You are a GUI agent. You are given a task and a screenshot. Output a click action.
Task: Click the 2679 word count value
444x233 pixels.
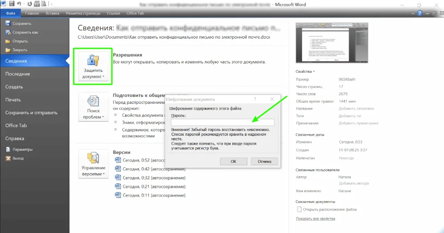(x=343, y=94)
